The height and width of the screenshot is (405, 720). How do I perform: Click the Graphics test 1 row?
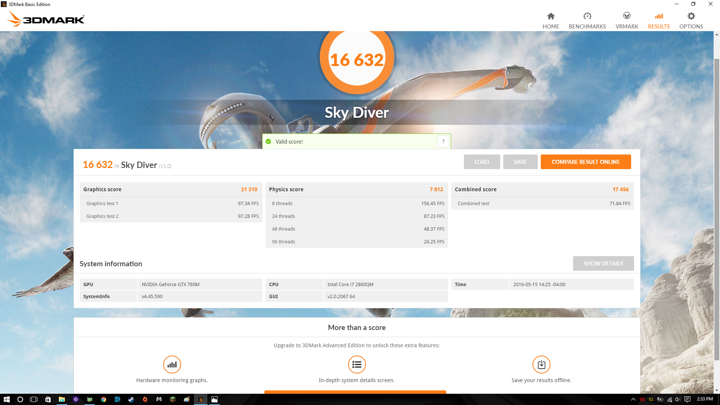click(171, 203)
